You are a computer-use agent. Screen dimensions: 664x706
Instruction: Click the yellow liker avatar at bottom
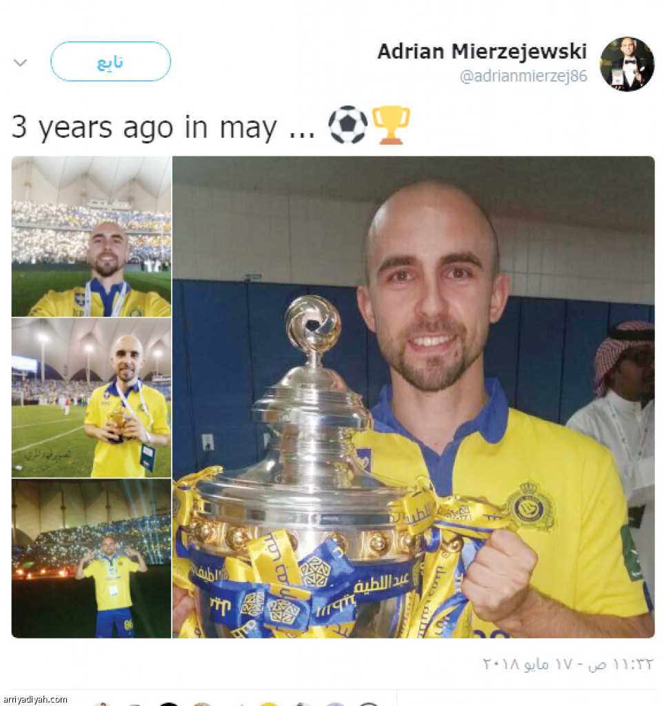[269, 704]
